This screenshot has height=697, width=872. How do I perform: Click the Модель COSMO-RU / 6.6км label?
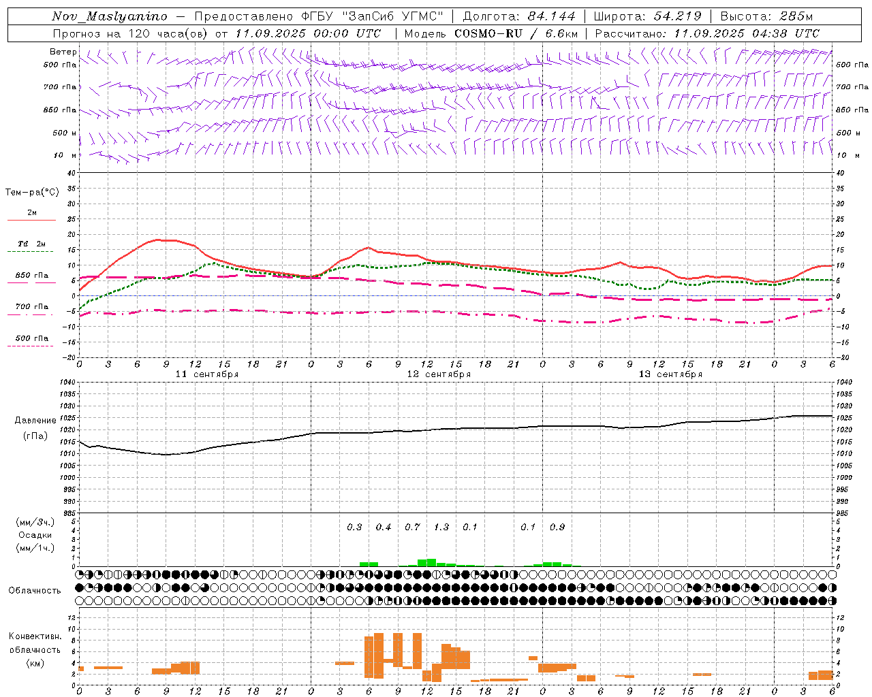(x=491, y=33)
